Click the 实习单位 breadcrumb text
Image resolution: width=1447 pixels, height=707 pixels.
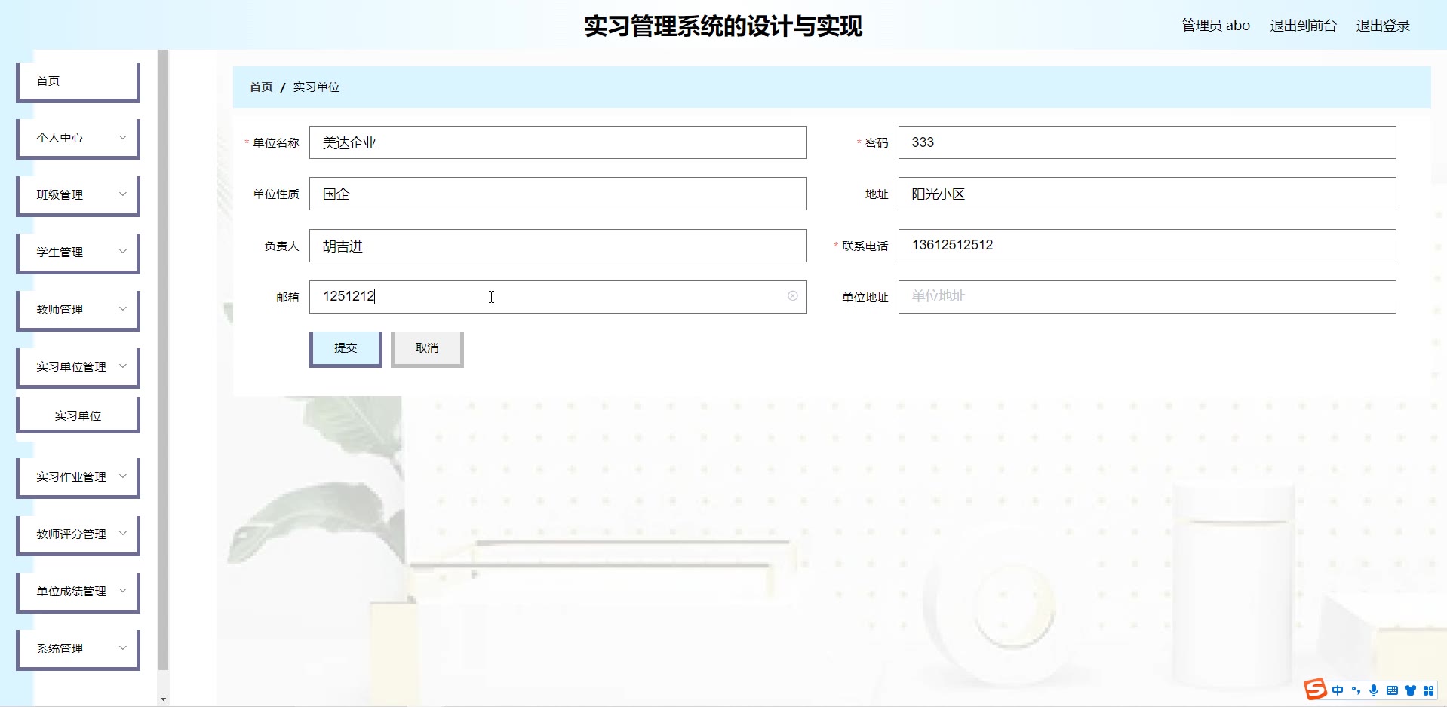316,87
